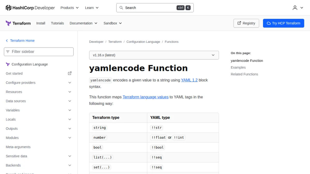This screenshot has width=310, height=174.
Task: Click the search magnifier icon
Action: [x=121, y=8]
